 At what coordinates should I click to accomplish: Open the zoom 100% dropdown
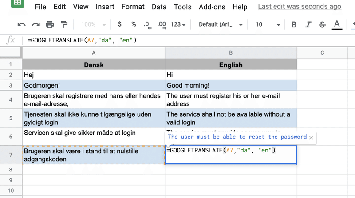pos(93,24)
